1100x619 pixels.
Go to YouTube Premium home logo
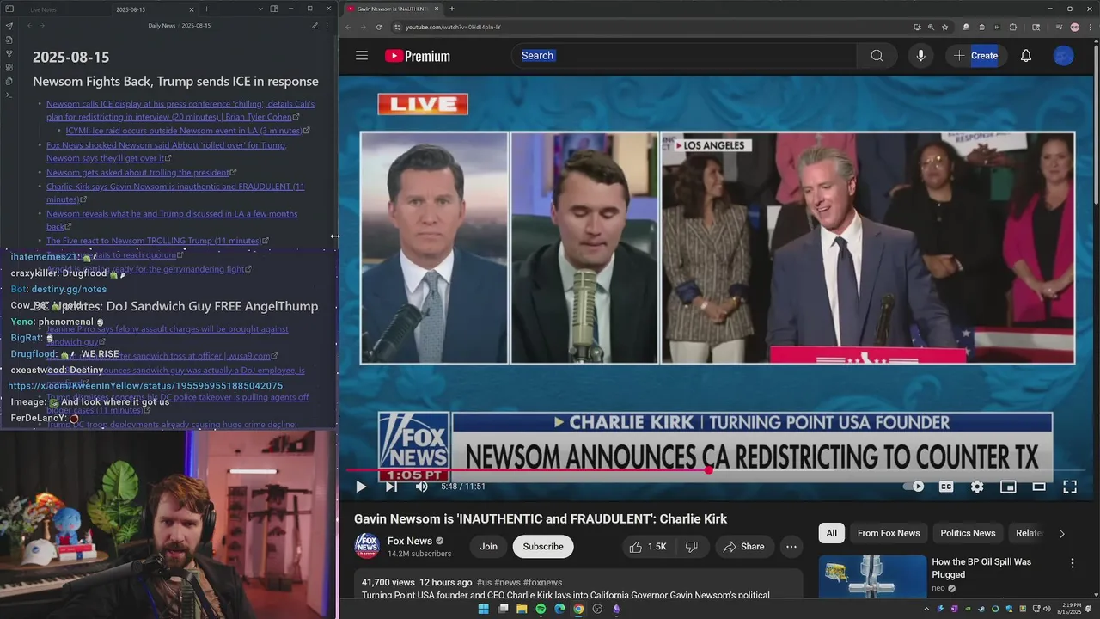[x=418, y=56]
